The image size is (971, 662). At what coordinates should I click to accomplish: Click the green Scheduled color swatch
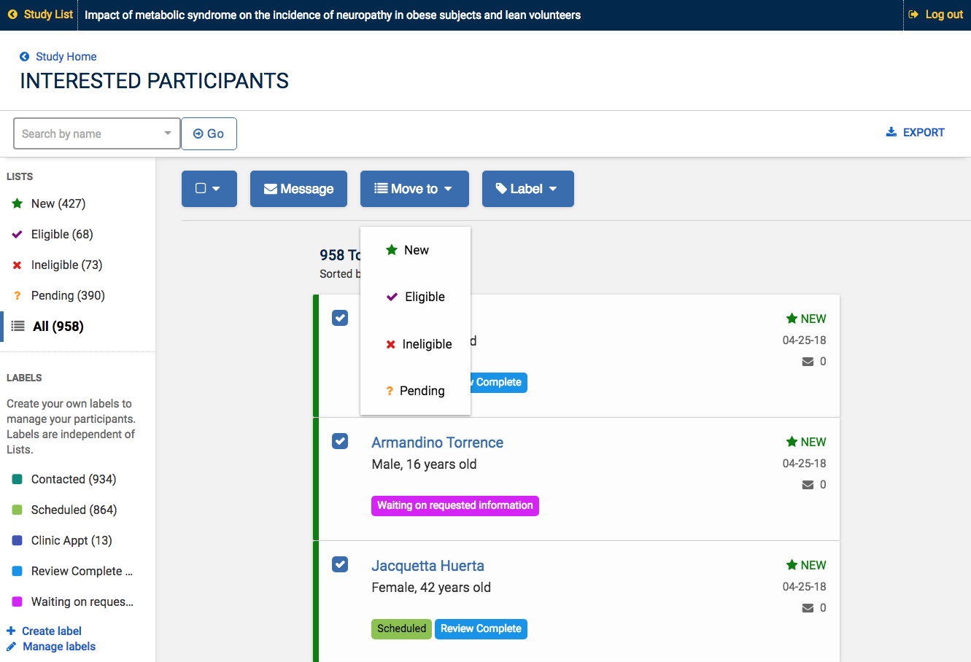click(18, 510)
